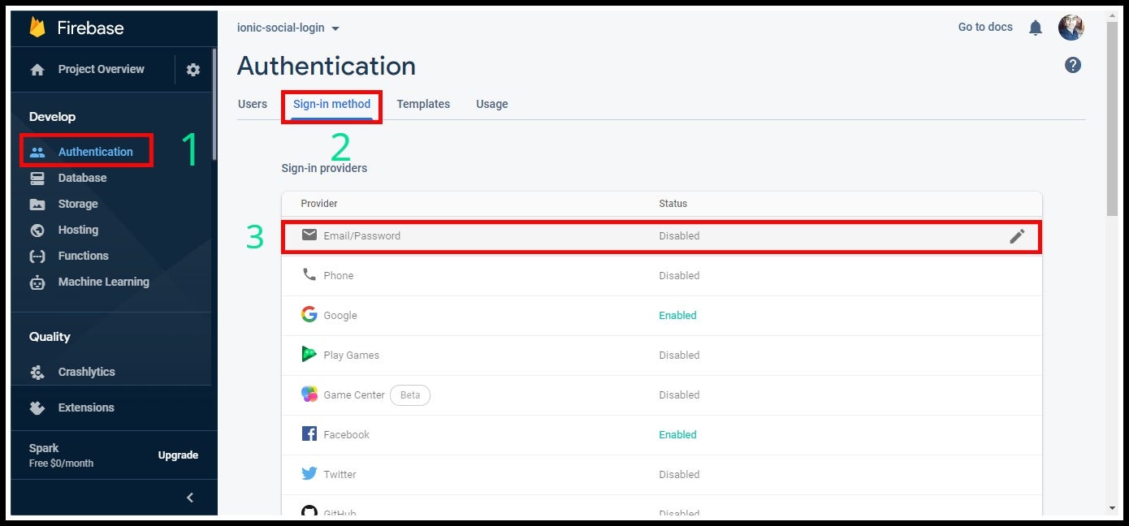Edit Email/Password provider with pencil icon
Screen dimensions: 1129x526
point(1017,236)
